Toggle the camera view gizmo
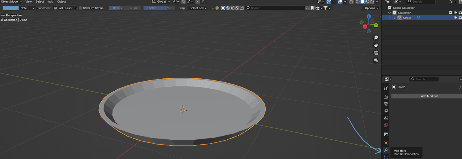This screenshot has width=462, height=159. coord(376,53)
